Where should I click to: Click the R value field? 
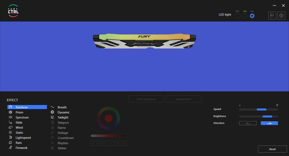tap(96, 143)
